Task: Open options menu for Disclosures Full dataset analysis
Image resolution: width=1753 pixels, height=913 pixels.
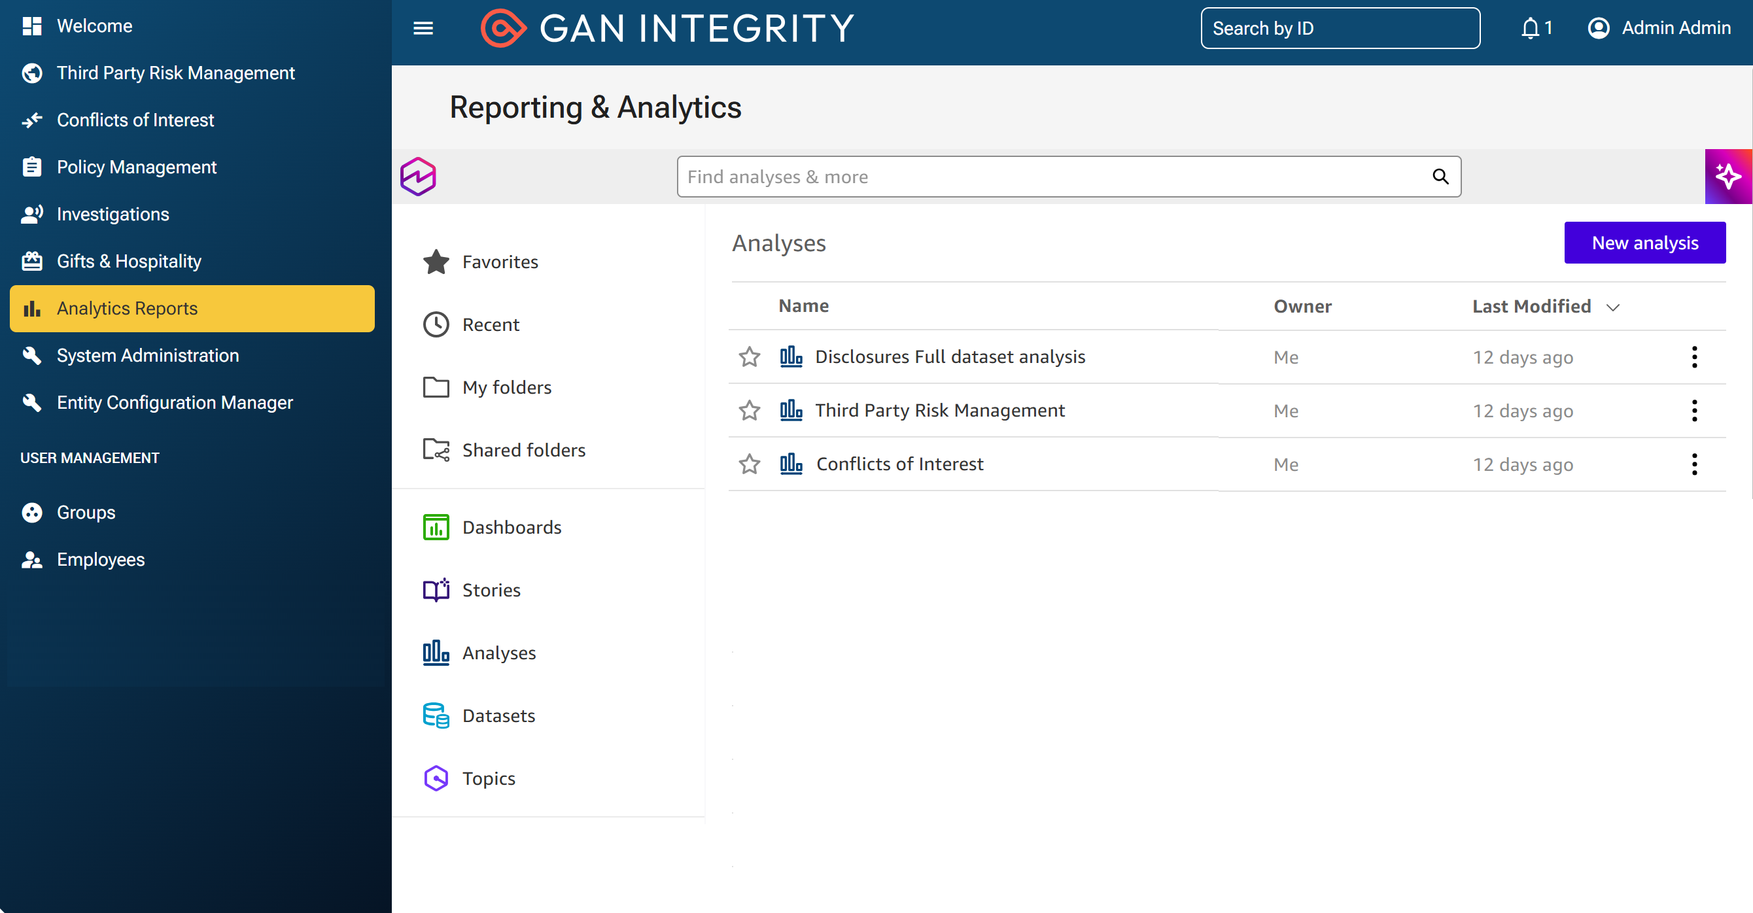Action: (1693, 356)
